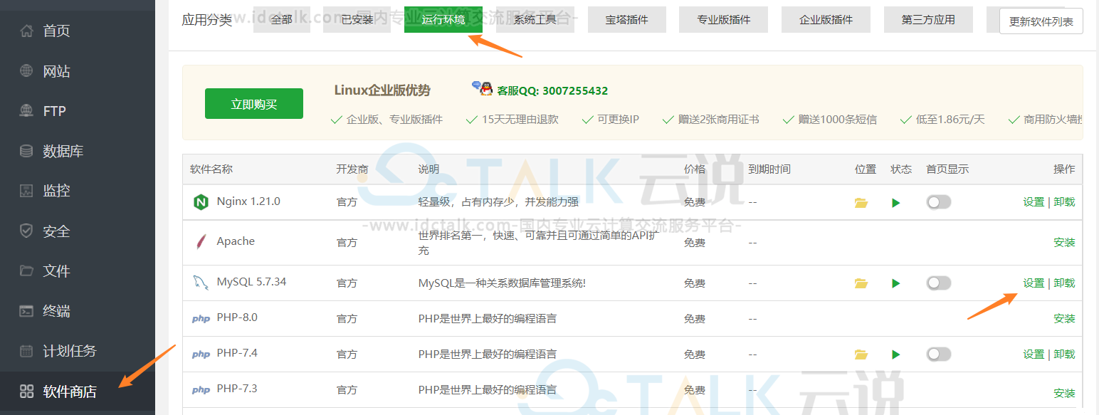Open the 首页 home icon in sidebar

coord(26,31)
